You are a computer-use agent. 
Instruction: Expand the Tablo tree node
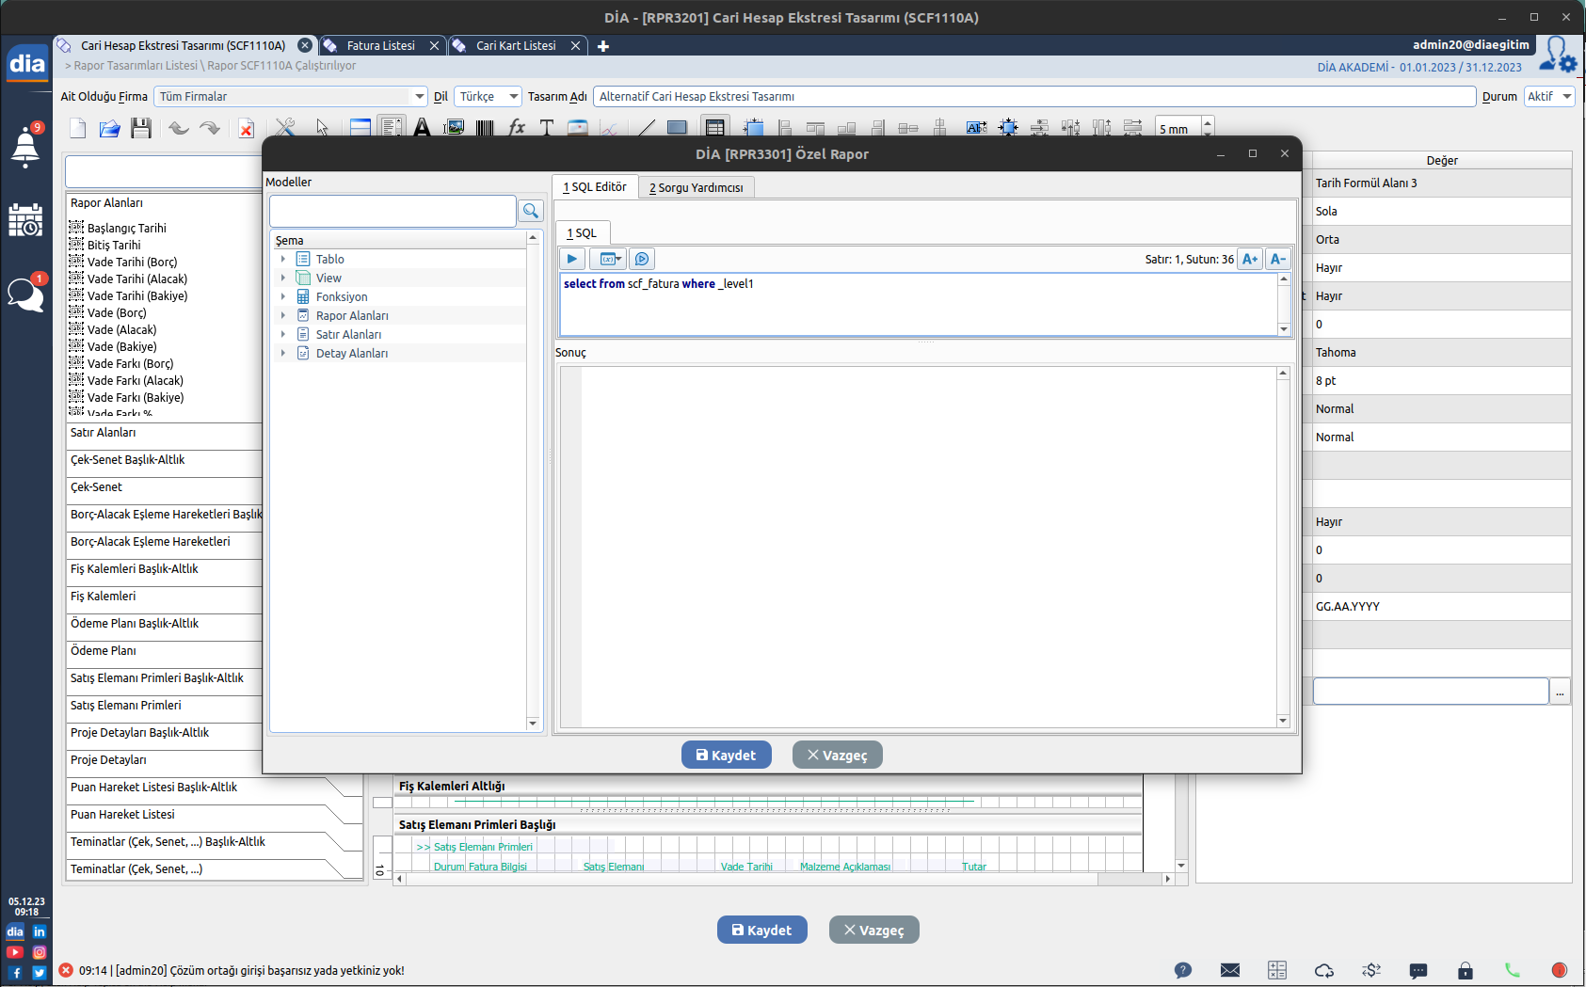click(x=282, y=259)
